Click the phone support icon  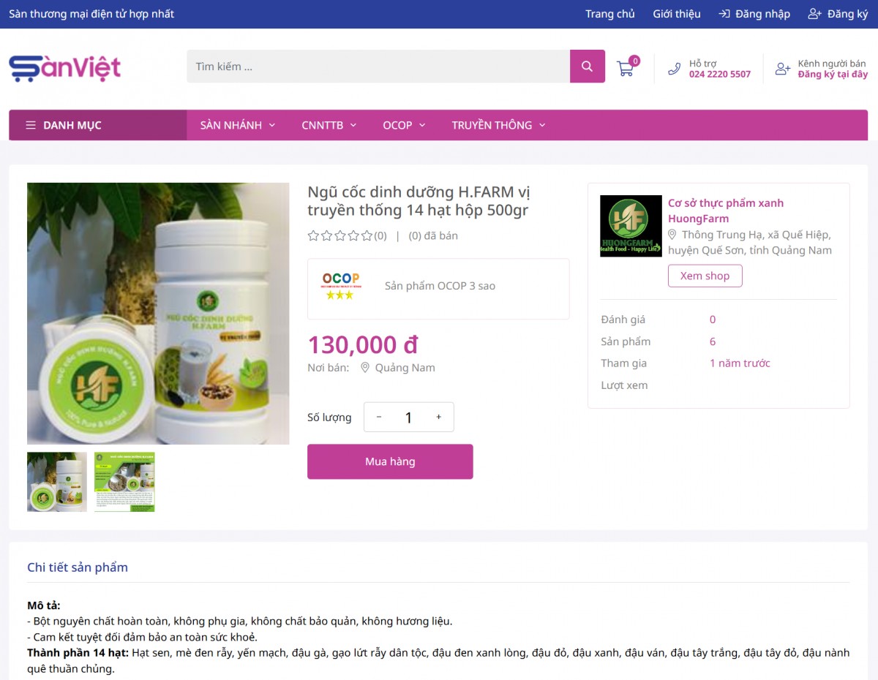[x=675, y=69]
